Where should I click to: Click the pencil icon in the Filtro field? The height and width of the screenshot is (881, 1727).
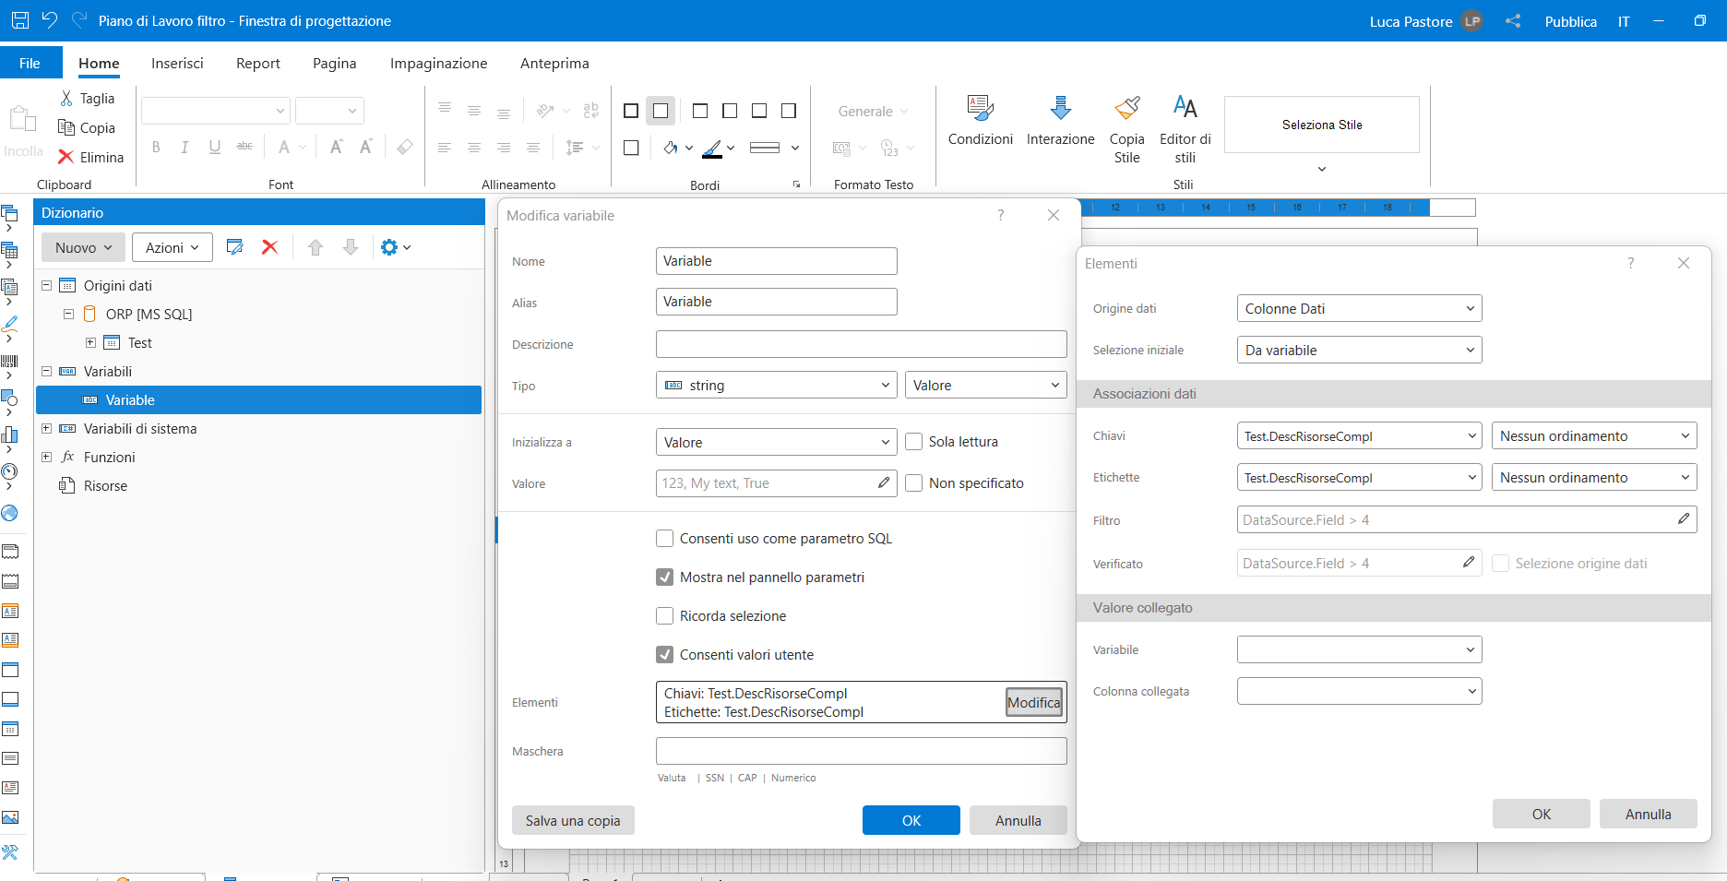click(1683, 519)
